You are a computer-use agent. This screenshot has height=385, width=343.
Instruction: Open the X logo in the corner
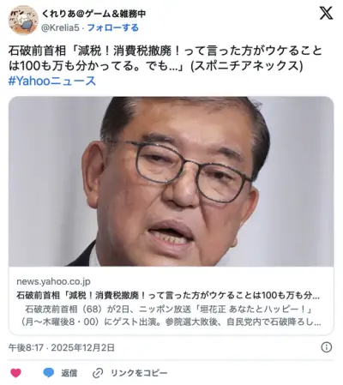(326, 13)
